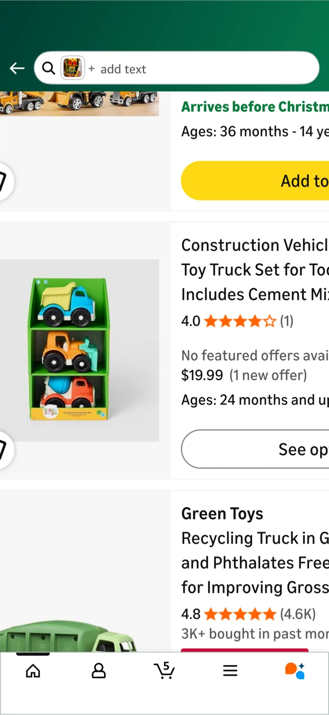Open the hamburger menu icon
This screenshot has width=329, height=715.
click(230, 671)
